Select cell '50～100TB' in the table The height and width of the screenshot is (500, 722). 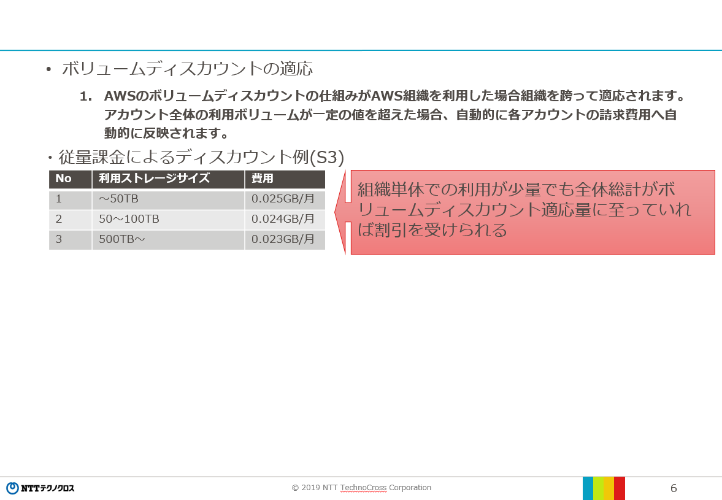click(168, 220)
